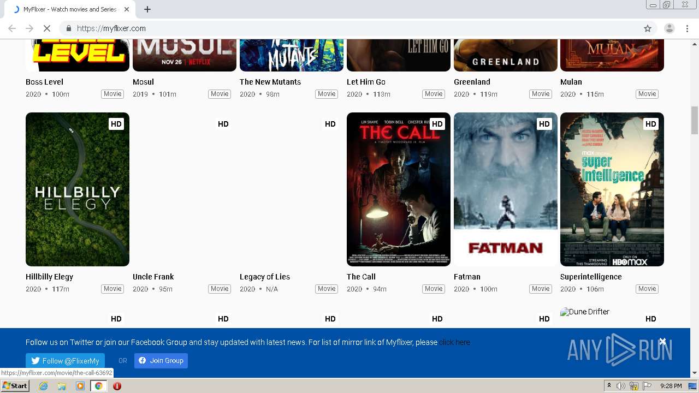Open The New Mutants poster

292,55
